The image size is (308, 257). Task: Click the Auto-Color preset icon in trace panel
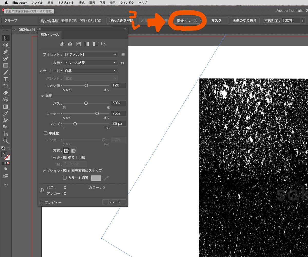(62, 44)
